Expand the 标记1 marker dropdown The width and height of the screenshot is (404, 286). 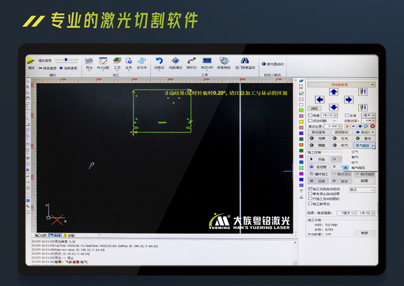pos(372,132)
